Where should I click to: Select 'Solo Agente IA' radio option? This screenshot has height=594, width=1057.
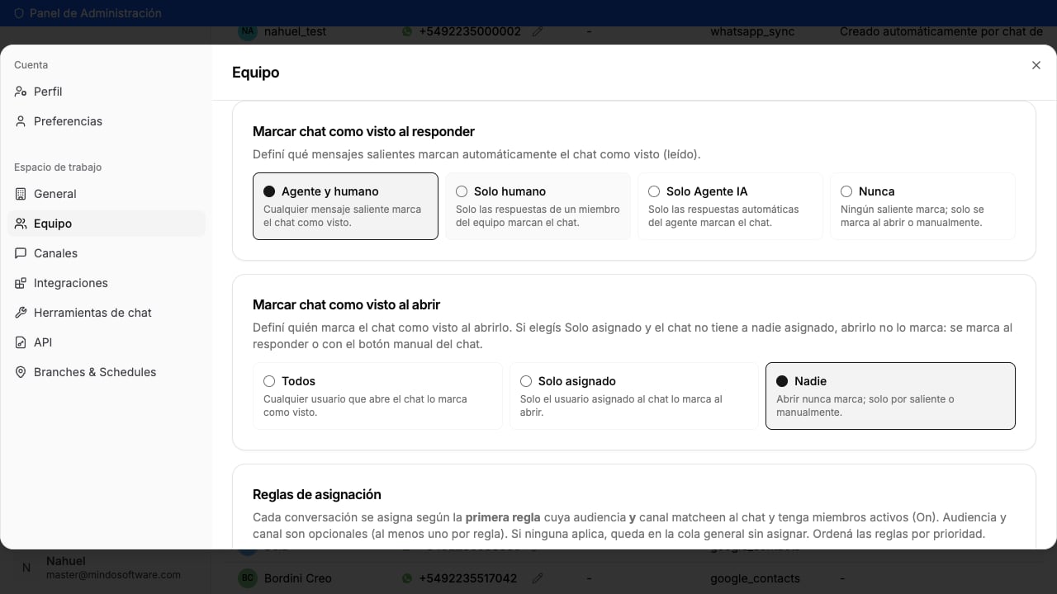point(730,206)
